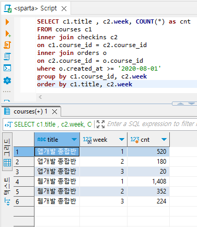The width and height of the screenshot is (197, 227).
Task: Select row header number 2
Action: click(24, 162)
